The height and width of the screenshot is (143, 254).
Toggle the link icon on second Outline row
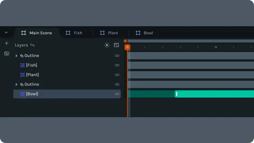pos(117,85)
